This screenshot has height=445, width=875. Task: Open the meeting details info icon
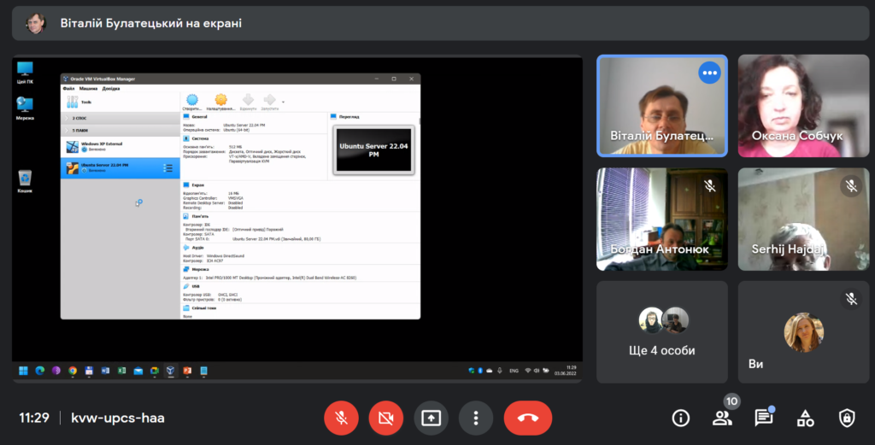point(680,418)
